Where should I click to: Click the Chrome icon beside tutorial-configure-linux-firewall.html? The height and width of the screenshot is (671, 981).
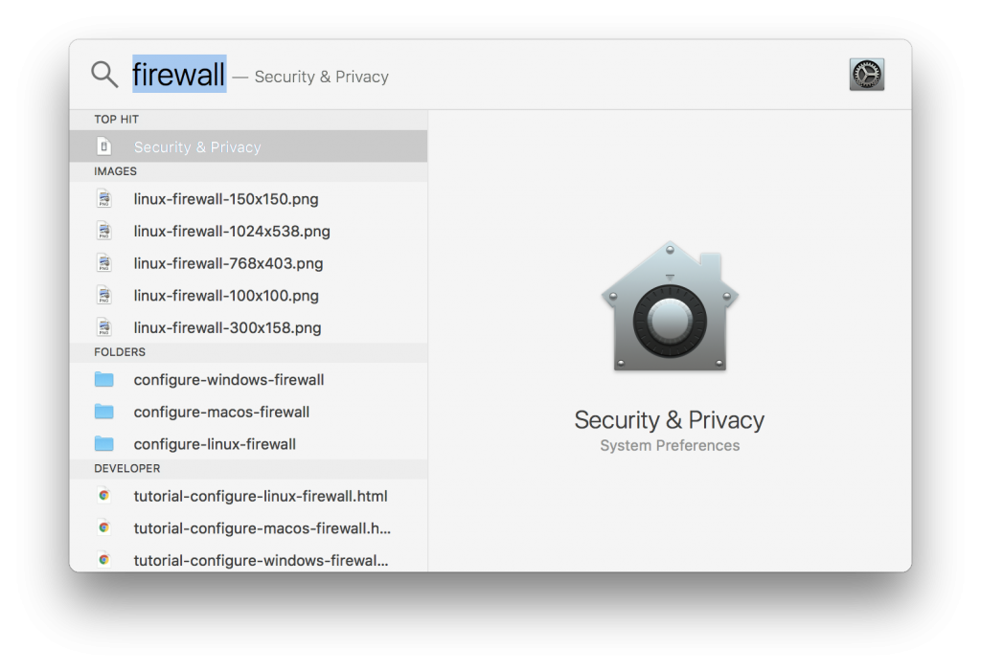coord(105,496)
